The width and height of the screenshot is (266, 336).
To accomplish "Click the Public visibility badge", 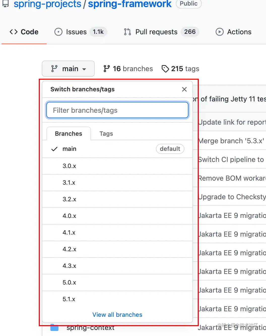I will point(189,4).
